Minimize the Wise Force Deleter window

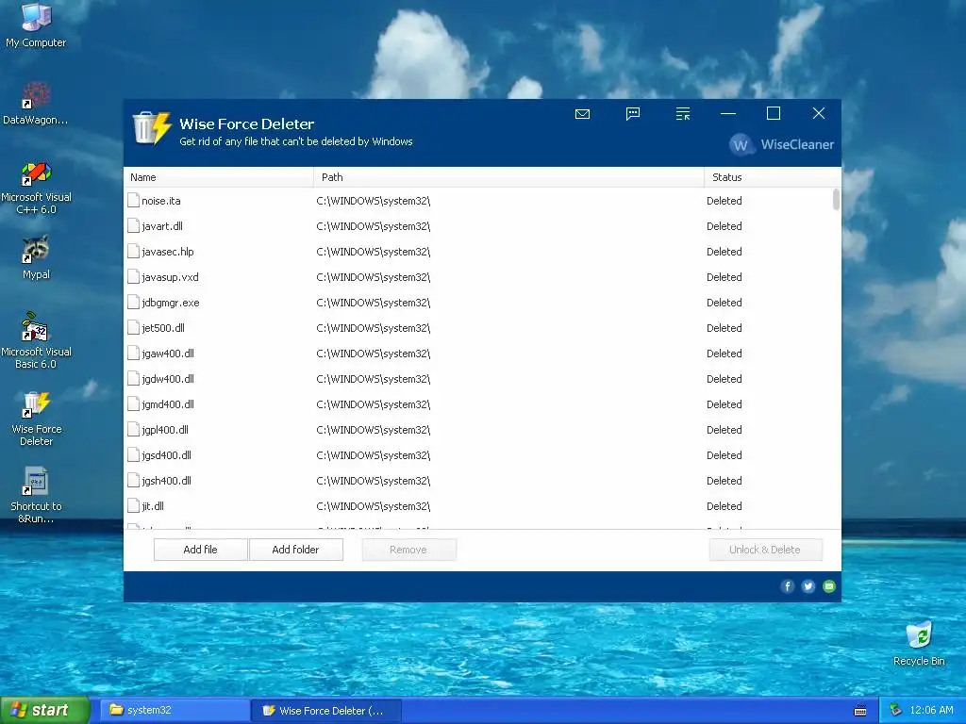[x=728, y=113]
